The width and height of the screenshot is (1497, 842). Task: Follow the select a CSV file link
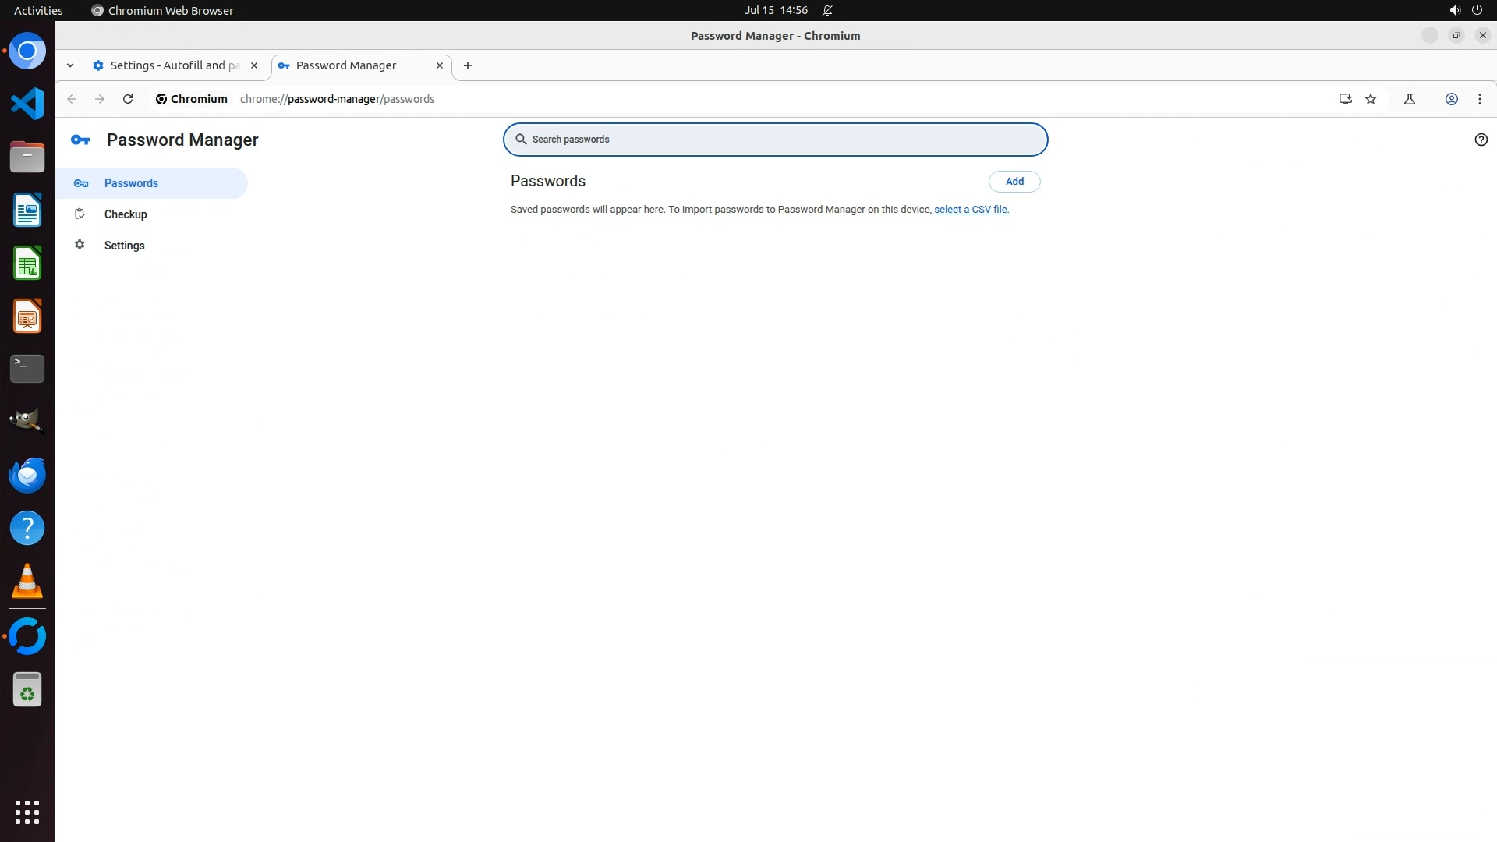(971, 210)
